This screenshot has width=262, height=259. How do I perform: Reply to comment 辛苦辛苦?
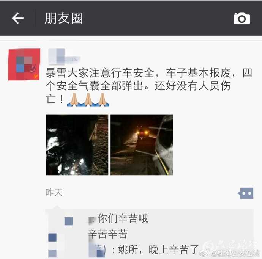[108, 234]
